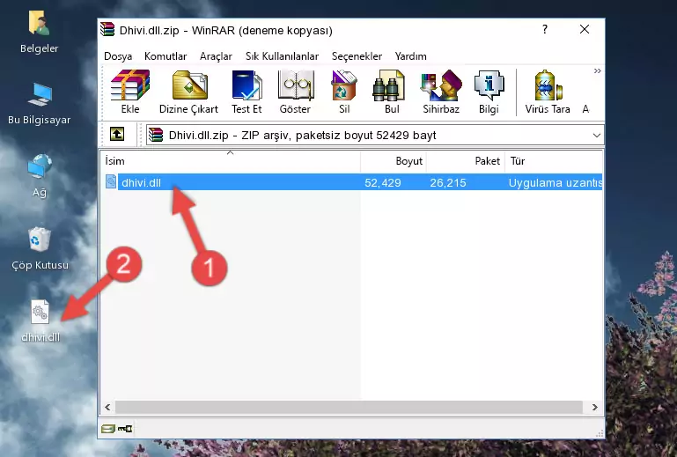This screenshot has height=457, width=677.
Task: Open the Seçenekler menu
Action: pos(357,56)
